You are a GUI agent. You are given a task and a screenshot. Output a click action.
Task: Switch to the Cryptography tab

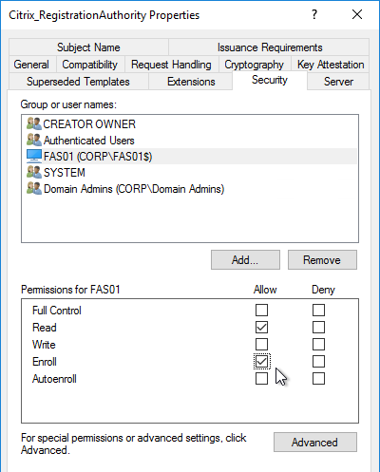coord(254,65)
